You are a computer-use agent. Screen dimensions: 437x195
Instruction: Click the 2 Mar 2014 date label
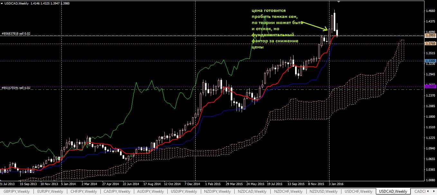89,184
